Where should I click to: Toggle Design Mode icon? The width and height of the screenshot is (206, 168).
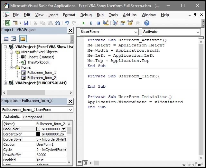click(x=106, y=23)
